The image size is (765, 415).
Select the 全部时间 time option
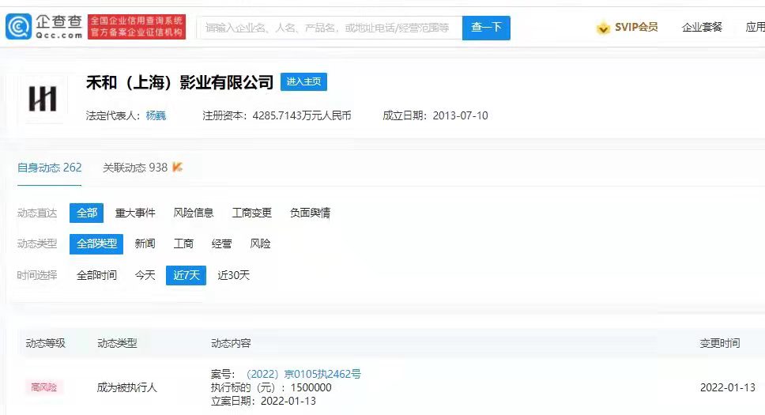pyautogui.click(x=96, y=275)
